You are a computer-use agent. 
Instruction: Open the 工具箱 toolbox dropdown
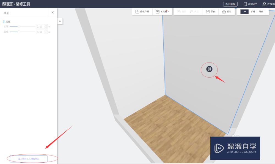tap(162, 12)
